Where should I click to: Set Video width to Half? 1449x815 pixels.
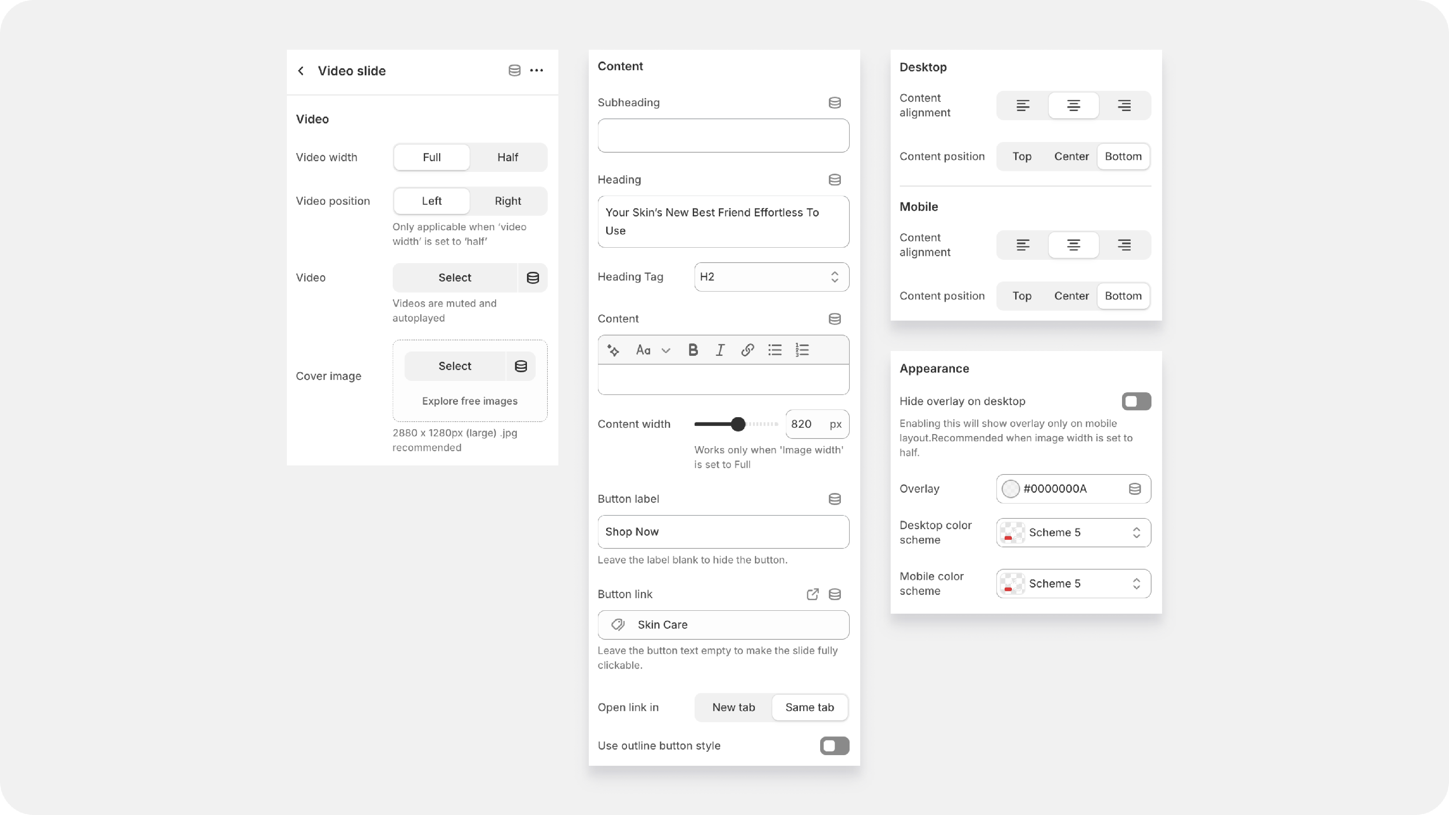click(507, 157)
